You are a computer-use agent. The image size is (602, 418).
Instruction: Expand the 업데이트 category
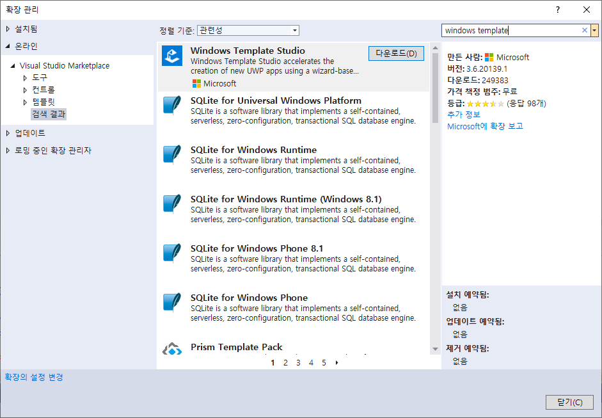8,133
